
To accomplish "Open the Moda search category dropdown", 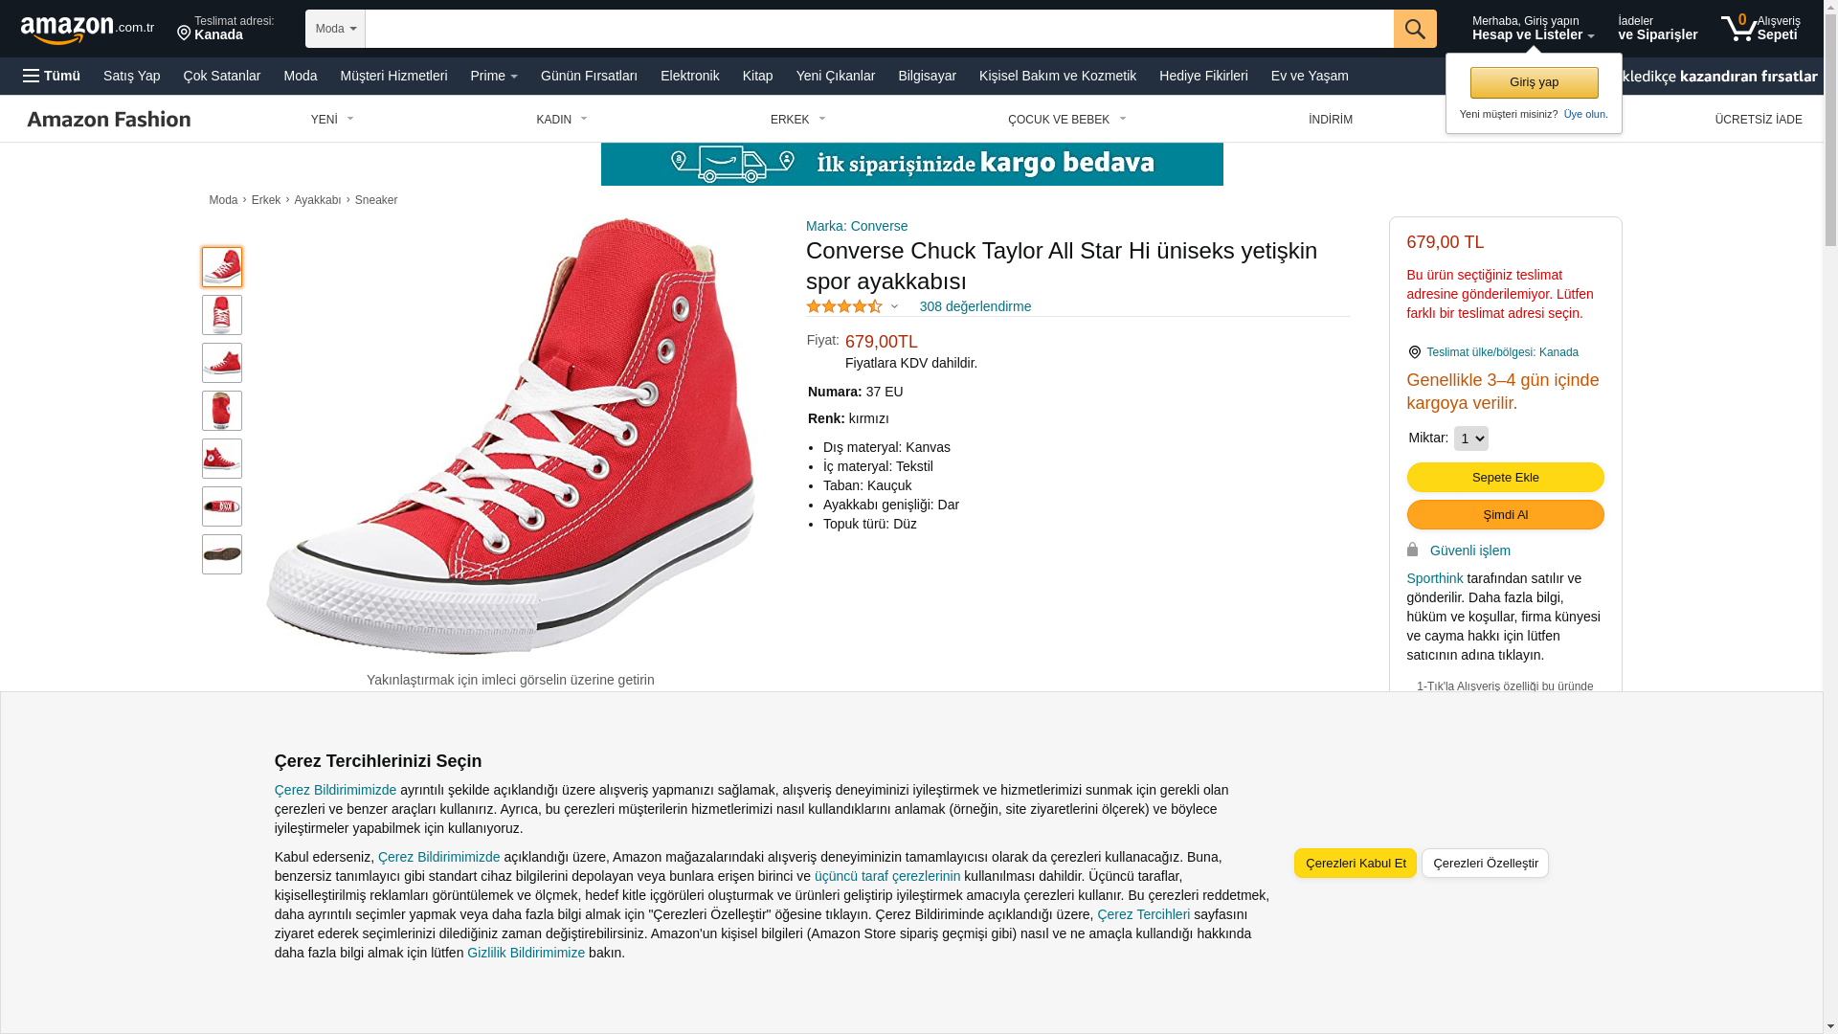I will [x=335, y=29].
